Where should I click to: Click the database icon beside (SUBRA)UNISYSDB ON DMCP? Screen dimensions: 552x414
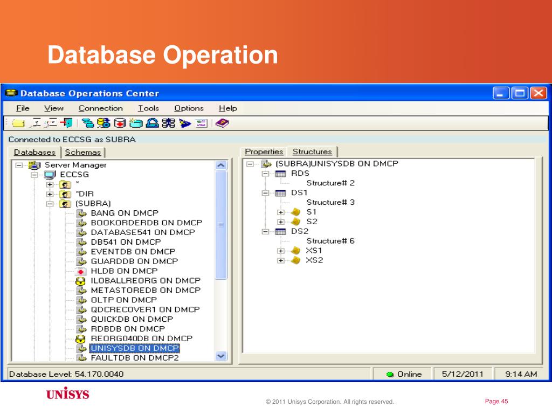pos(266,164)
